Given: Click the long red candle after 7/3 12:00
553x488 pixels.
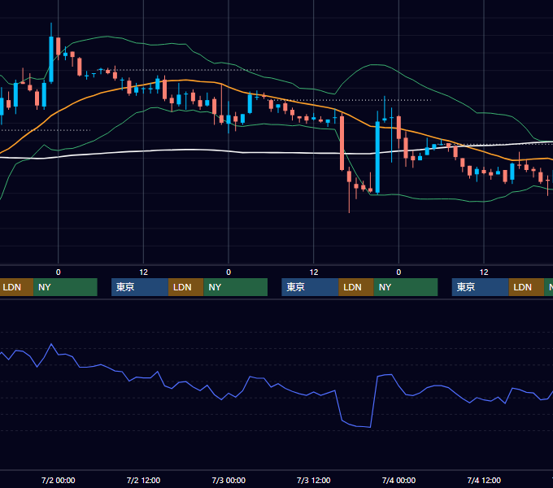Looking at the screenshot, I should (x=342, y=143).
